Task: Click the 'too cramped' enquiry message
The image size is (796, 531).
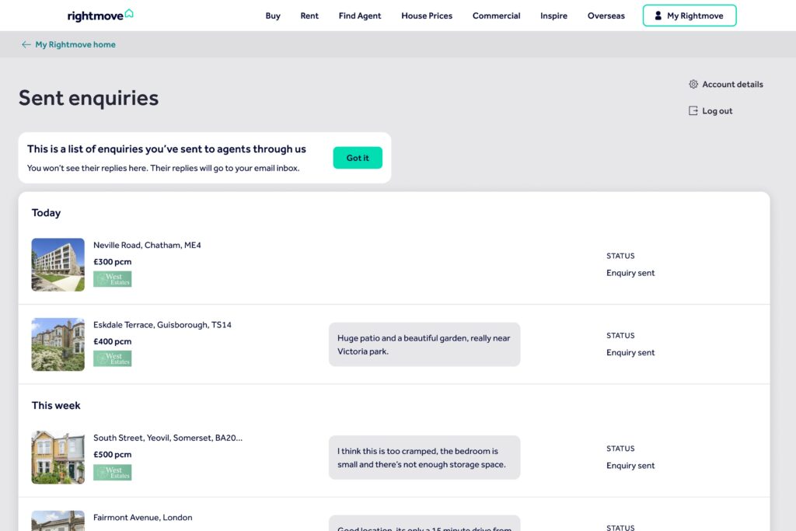Action: click(x=424, y=457)
